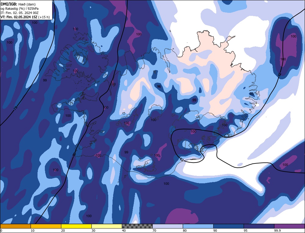Click the amber 10-20 legend swatch
Screen dimensions: 305x233
[46, 226]
